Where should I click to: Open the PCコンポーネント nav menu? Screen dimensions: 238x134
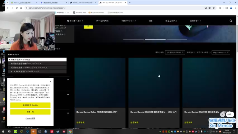(75, 21)
